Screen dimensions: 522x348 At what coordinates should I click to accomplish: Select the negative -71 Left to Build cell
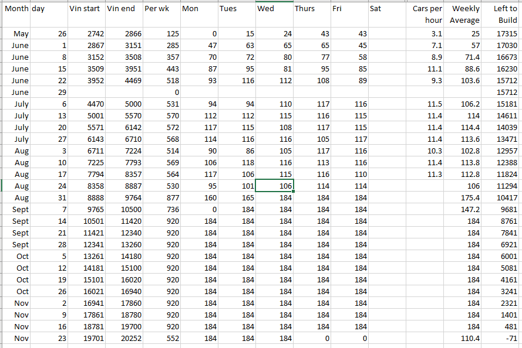(501, 339)
